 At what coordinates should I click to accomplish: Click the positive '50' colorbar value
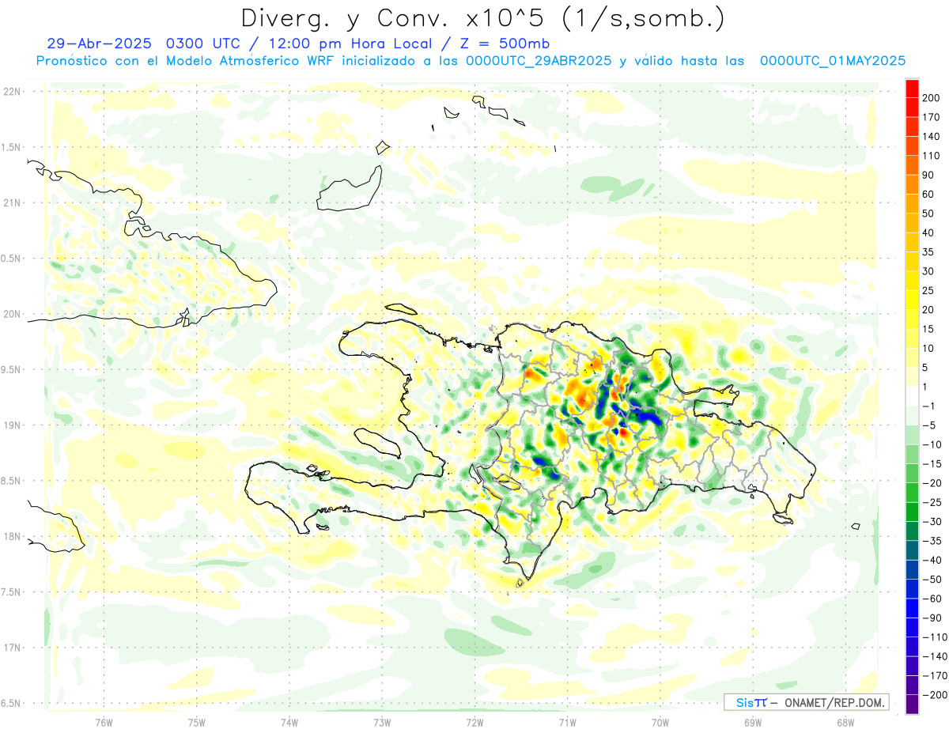coord(929,213)
